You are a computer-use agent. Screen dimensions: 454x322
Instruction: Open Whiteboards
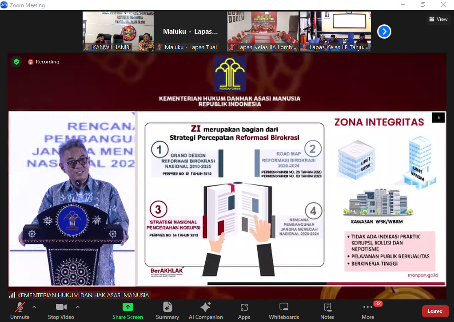tap(284, 311)
